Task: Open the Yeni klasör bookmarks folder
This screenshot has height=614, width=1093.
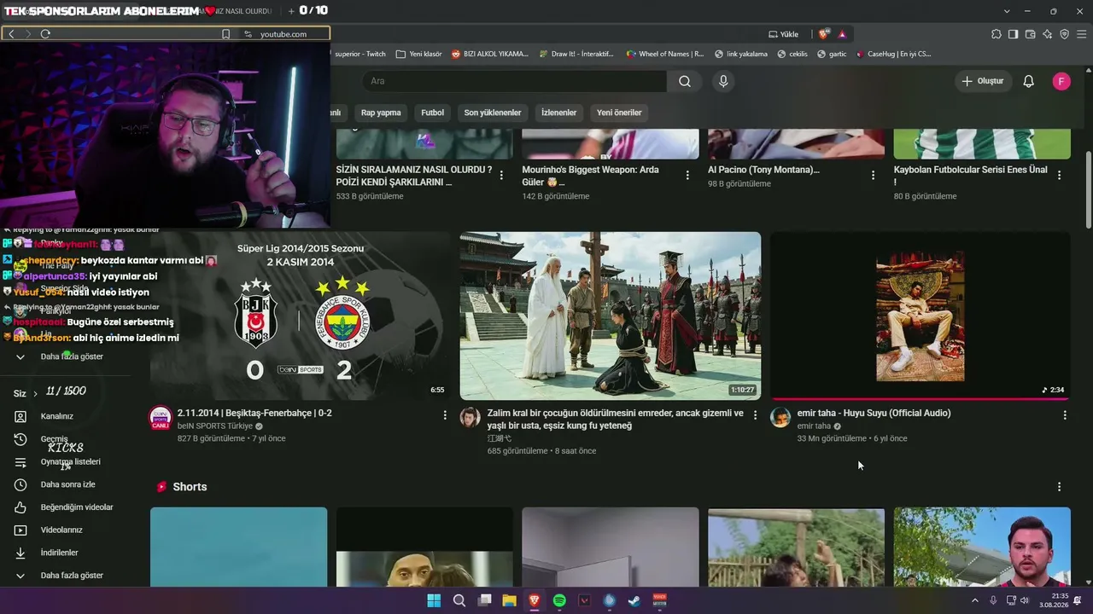Action: [419, 54]
